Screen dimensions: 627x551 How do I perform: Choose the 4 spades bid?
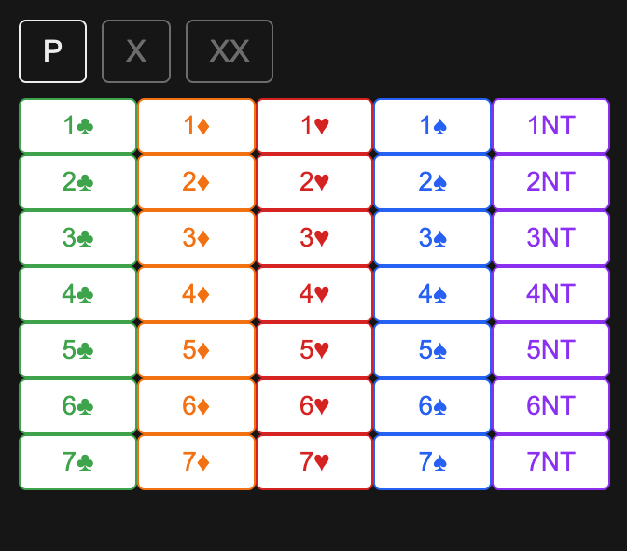432,294
